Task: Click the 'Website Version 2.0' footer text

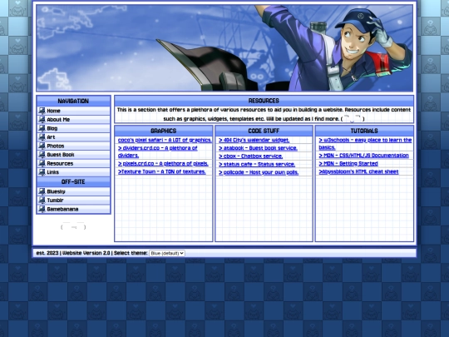Action: [x=86, y=253]
